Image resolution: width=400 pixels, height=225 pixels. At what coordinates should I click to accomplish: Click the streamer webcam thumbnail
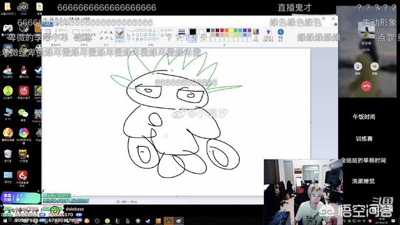point(303,192)
